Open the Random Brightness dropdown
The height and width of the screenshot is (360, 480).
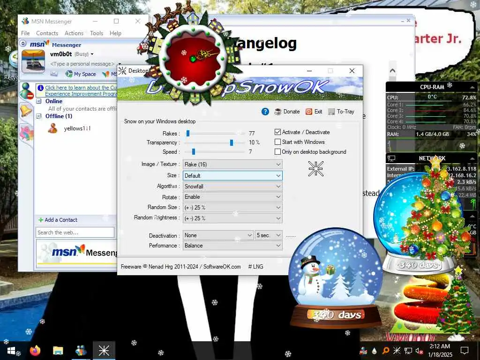[232, 218]
